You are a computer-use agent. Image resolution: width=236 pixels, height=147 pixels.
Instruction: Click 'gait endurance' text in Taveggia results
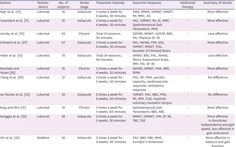coord(218,133)
